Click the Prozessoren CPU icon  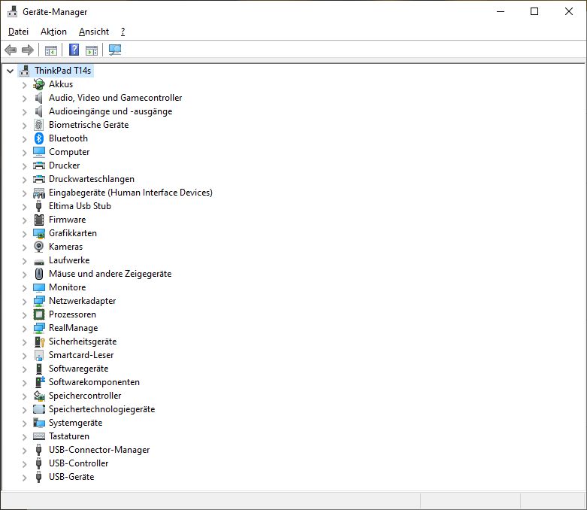click(39, 314)
